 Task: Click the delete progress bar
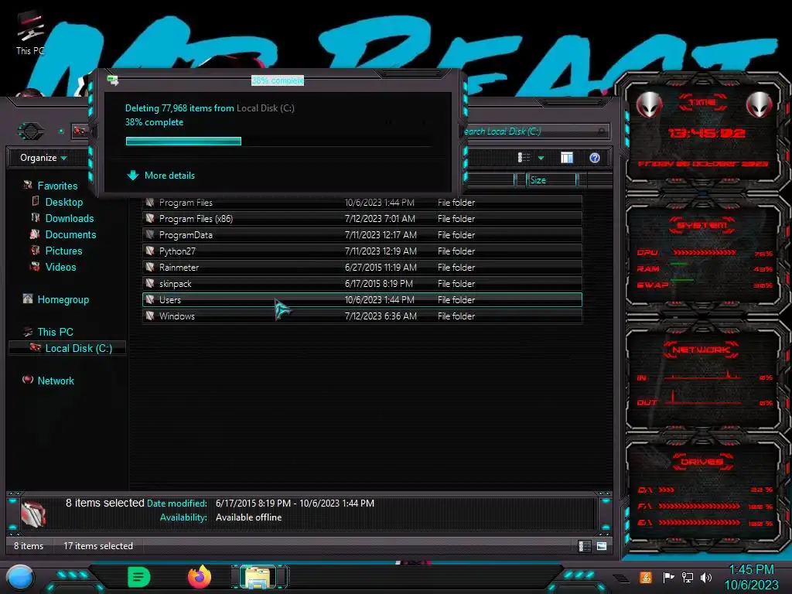click(x=278, y=142)
